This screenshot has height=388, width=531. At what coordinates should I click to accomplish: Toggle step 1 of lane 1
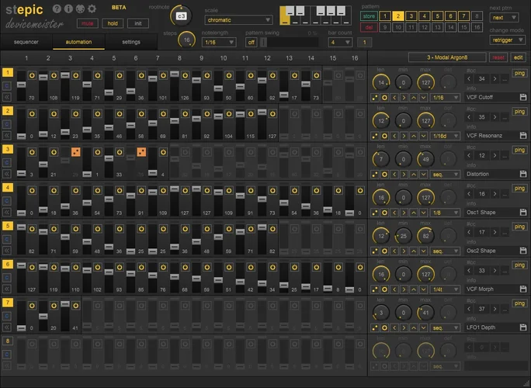pos(32,75)
